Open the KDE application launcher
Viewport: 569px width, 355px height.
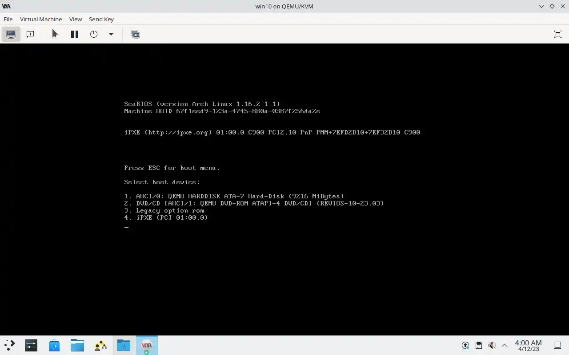[10, 345]
